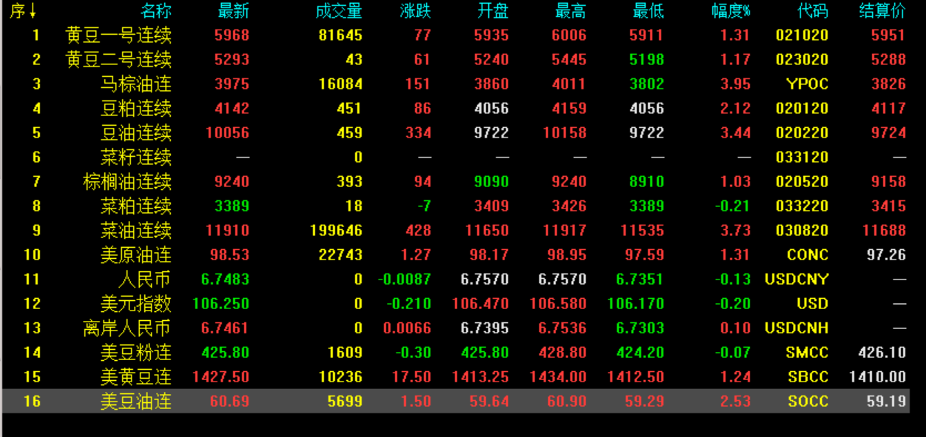Click code 023020

pos(802,59)
